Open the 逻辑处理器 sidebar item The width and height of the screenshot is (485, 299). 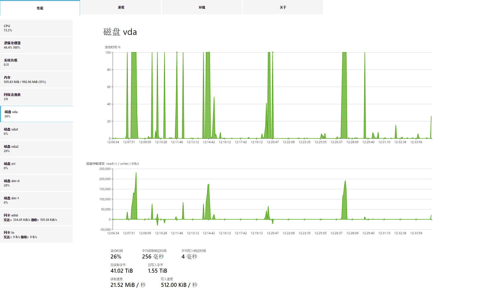36,45
